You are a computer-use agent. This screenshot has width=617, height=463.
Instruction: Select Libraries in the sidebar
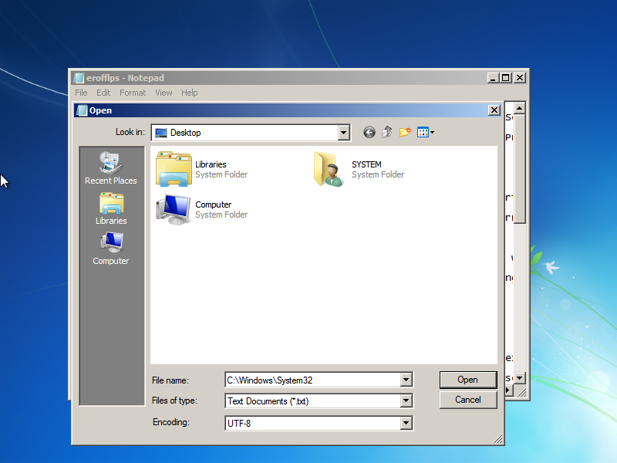[x=110, y=208]
